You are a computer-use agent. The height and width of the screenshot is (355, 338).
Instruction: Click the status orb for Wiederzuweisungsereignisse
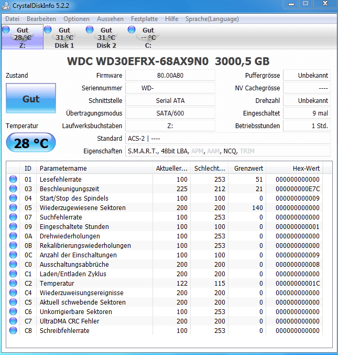click(x=13, y=293)
